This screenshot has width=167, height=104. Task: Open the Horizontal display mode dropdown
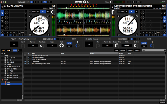(23, 2)
